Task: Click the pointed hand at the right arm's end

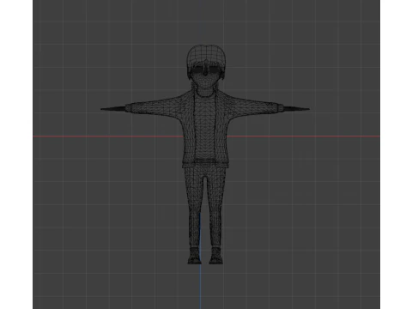Action: point(296,109)
